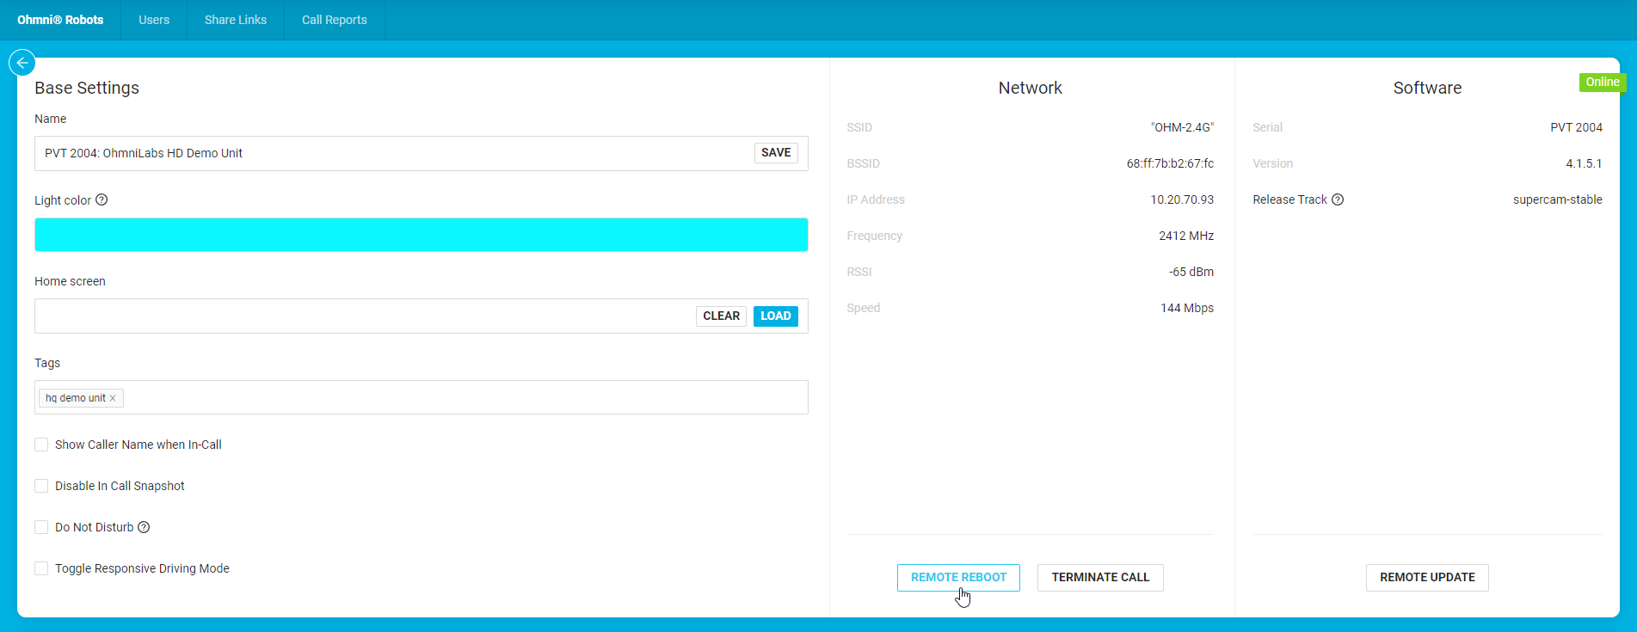Remove the 'hq demo unit' tag
This screenshot has height=632, width=1637.
click(113, 398)
